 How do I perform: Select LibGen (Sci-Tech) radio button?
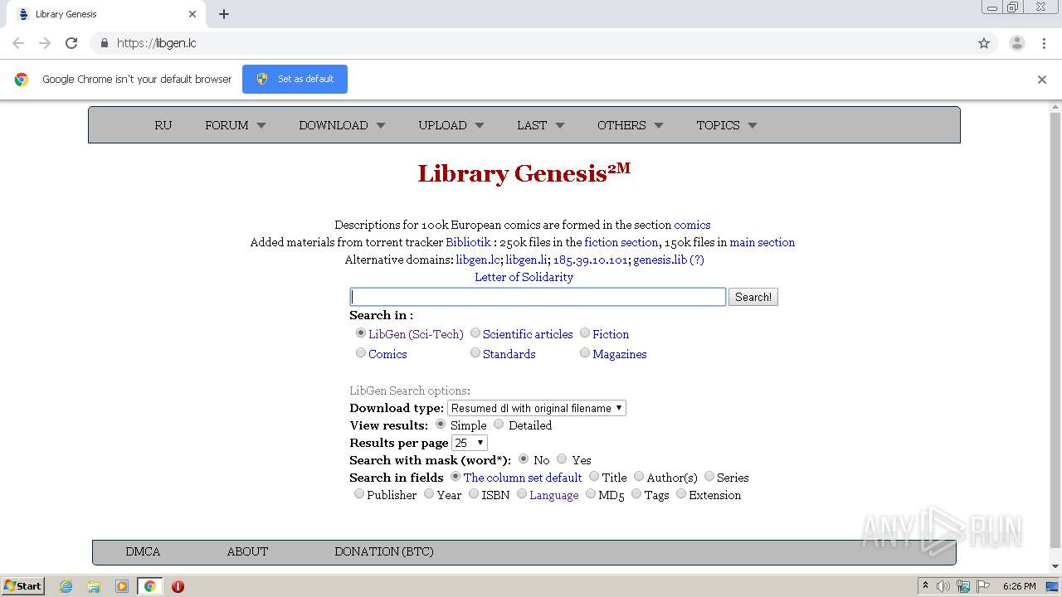pos(361,332)
